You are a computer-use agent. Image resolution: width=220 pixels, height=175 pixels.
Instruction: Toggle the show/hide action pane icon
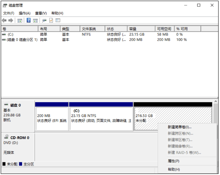(x=35, y=21)
